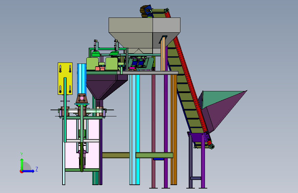Select the conveyor drive motor at the top
The image size is (298, 193).
pos(146,11)
